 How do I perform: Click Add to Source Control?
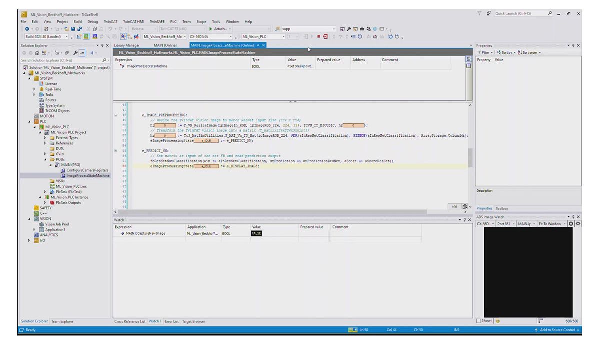coord(557,330)
